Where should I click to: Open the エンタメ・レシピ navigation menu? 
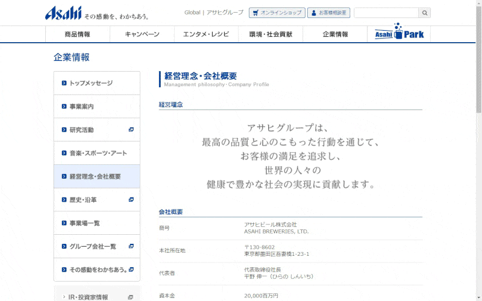(206, 34)
